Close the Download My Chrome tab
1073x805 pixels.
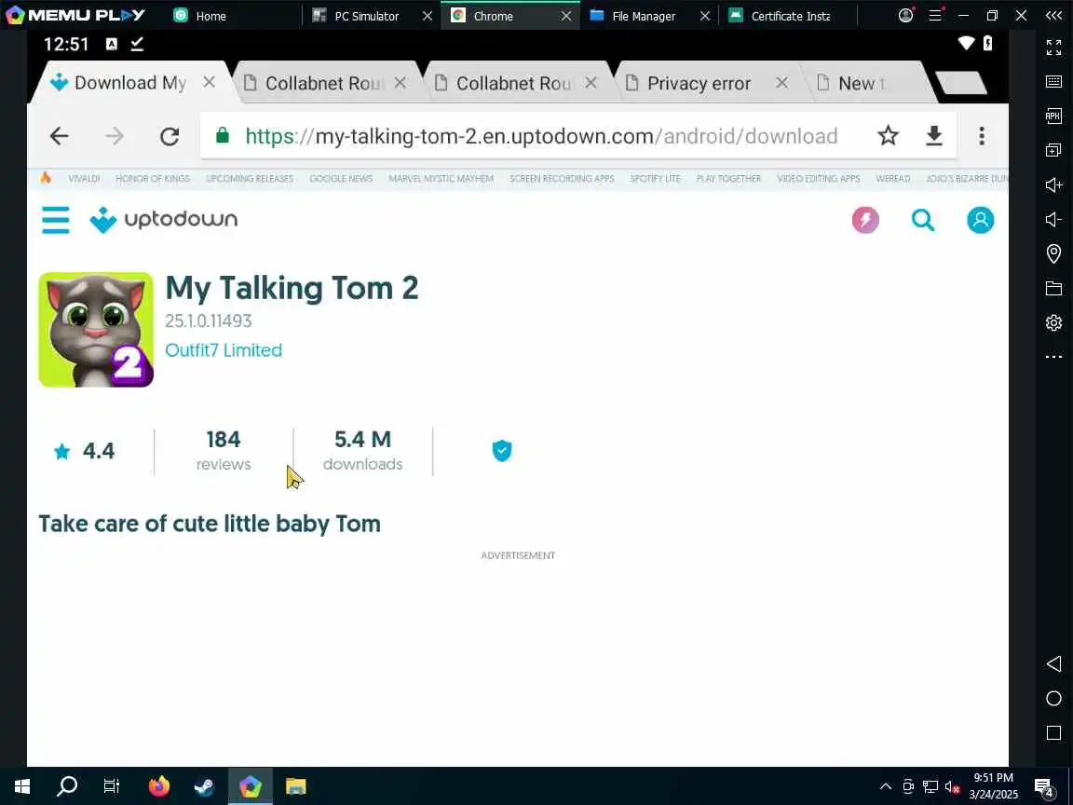click(210, 82)
